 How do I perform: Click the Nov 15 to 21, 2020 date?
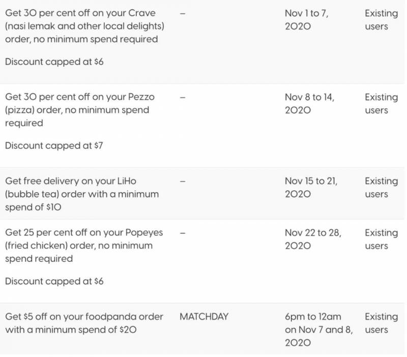[x=311, y=188]
